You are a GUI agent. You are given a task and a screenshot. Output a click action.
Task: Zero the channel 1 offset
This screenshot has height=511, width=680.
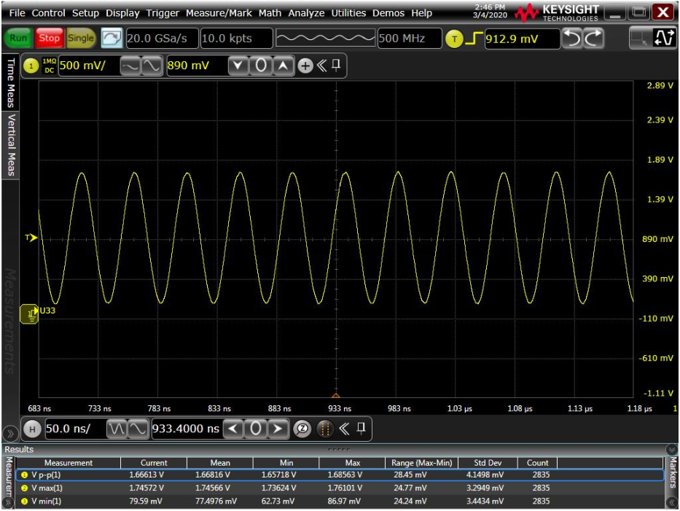[261, 66]
